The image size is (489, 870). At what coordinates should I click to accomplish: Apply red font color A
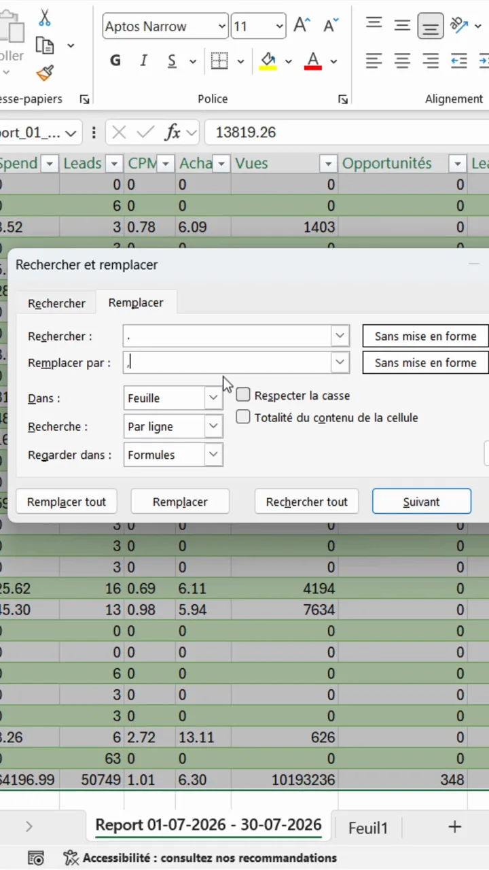click(x=313, y=61)
